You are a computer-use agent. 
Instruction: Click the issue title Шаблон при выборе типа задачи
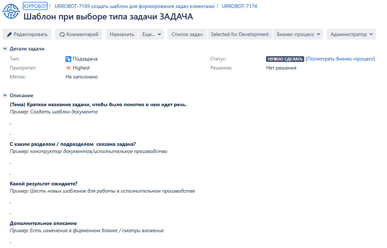pyautogui.click(x=108, y=17)
